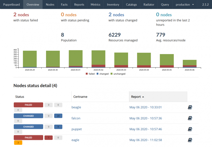Click FAILED status badge for beagle
The width and height of the screenshot is (212, 147).
pyautogui.click(x=28, y=105)
